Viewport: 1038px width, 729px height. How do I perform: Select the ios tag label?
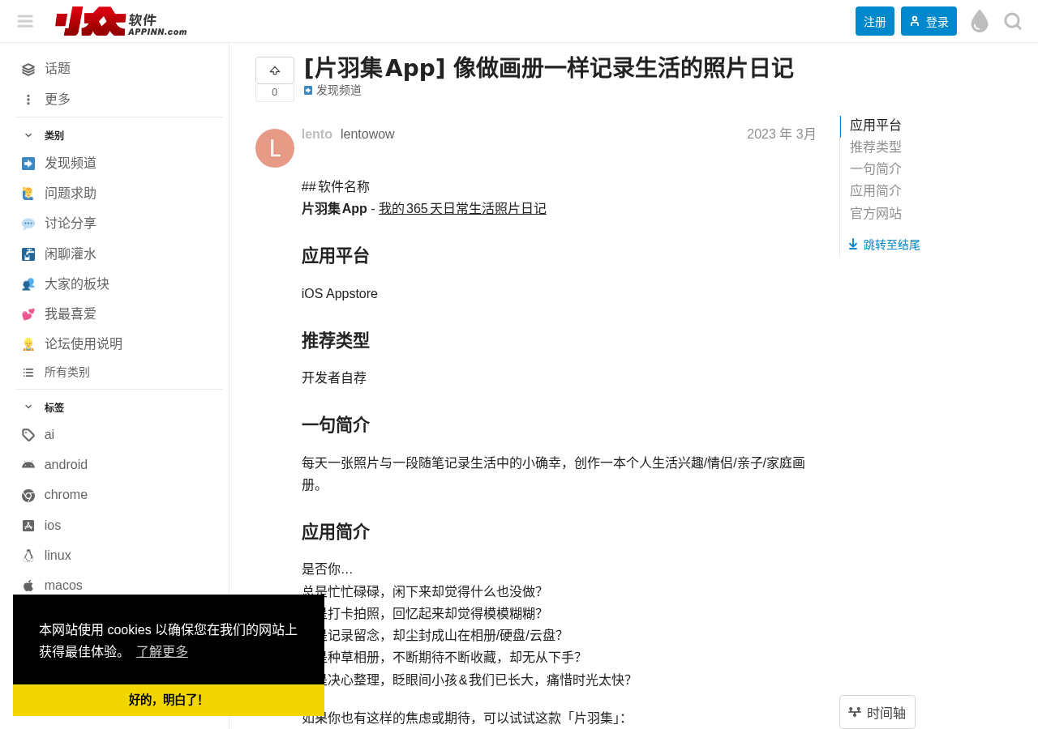point(53,526)
